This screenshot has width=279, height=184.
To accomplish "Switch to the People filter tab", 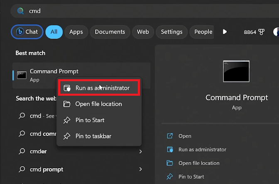I will (x=202, y=32).
